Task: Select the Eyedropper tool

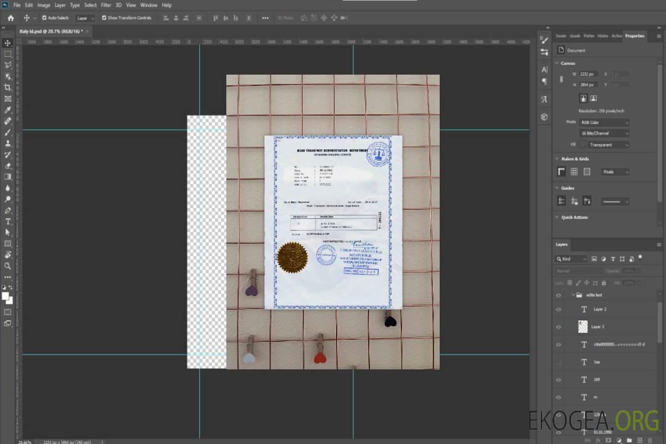Action: click(x=8, y=110)
